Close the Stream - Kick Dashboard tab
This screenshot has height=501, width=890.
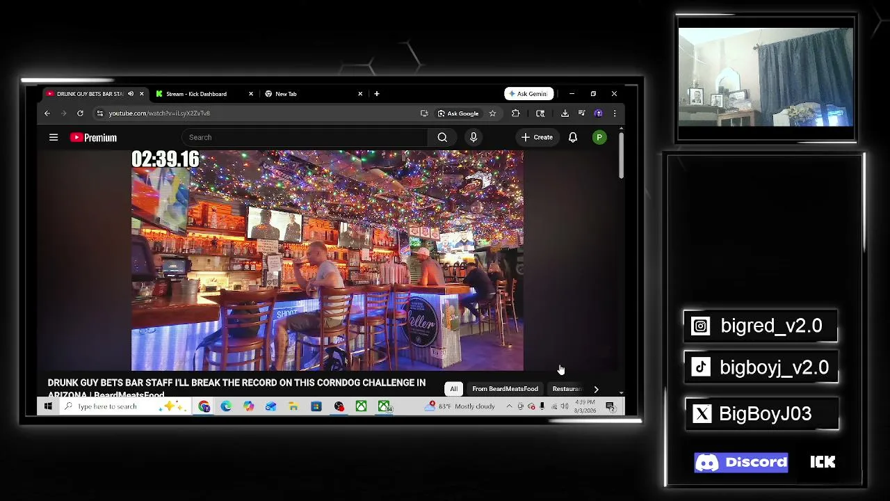click(x=251, y=94)
